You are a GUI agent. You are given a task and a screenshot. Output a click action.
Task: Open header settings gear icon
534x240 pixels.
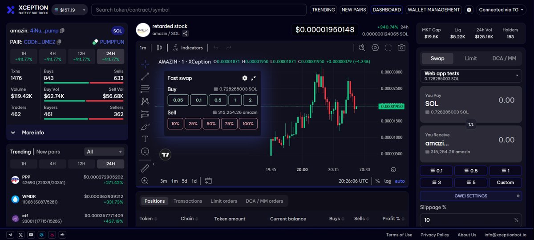click(x=469, y=10)
